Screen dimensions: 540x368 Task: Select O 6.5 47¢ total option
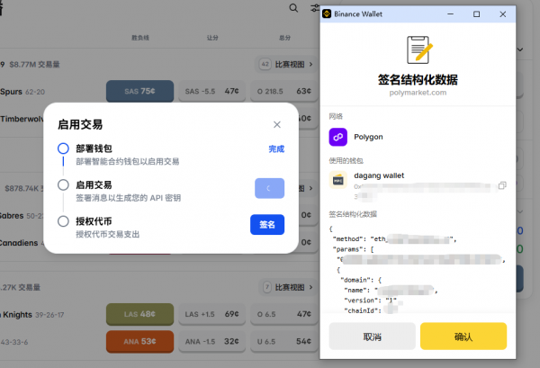click(x=284, y=314)
